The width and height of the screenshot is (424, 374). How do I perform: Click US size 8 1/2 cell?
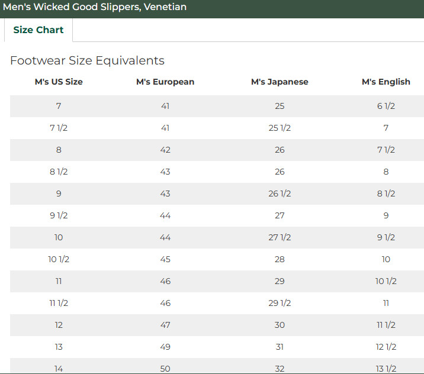[59, 172]
